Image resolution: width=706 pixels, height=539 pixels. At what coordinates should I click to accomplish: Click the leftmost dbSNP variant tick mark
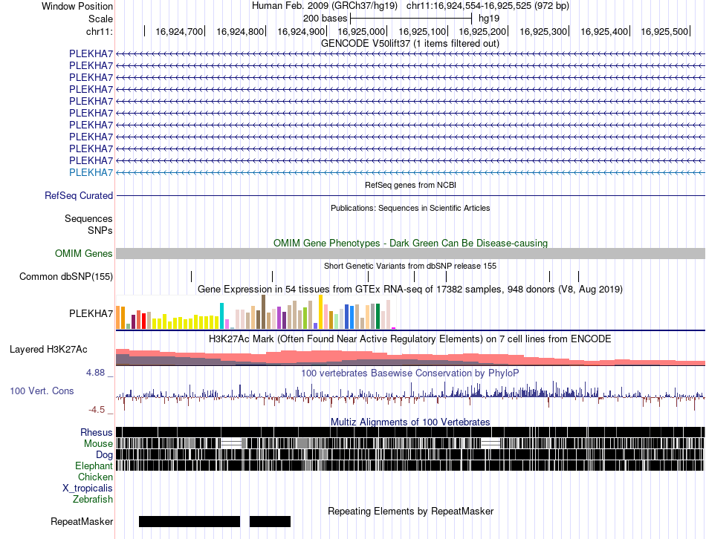(191, 277)
